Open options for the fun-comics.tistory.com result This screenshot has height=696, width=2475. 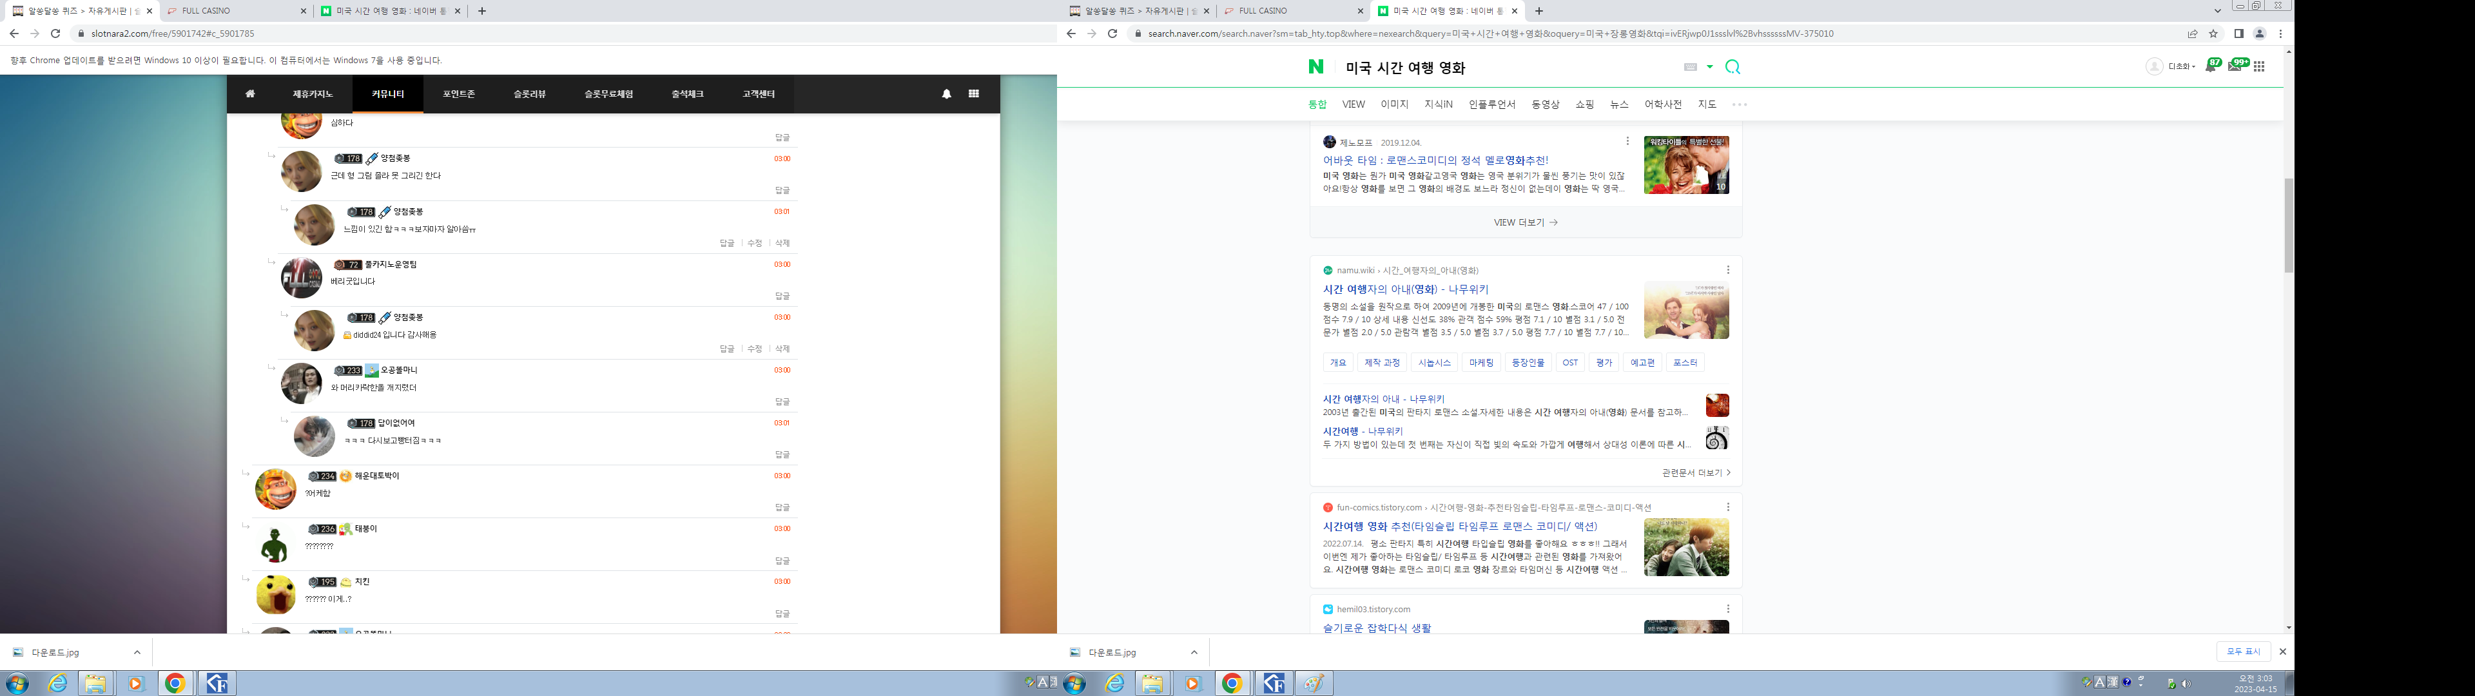pos(1727,508)
